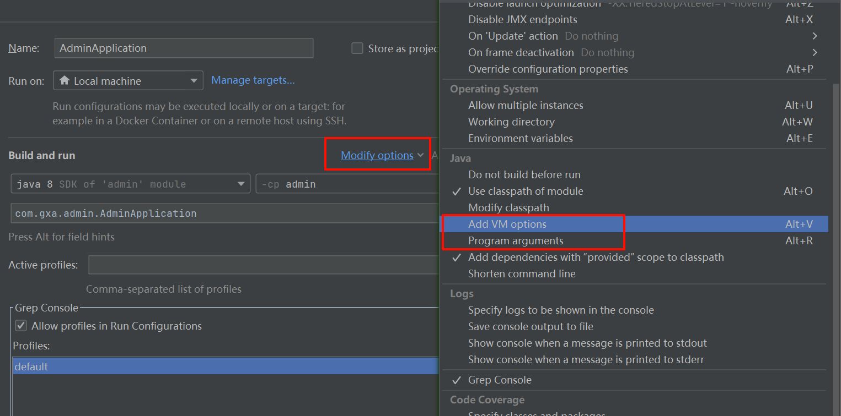This screenshot has height=416, width=841.
Task: Click the chevron next to Modify options
Action: pos(421,156)
